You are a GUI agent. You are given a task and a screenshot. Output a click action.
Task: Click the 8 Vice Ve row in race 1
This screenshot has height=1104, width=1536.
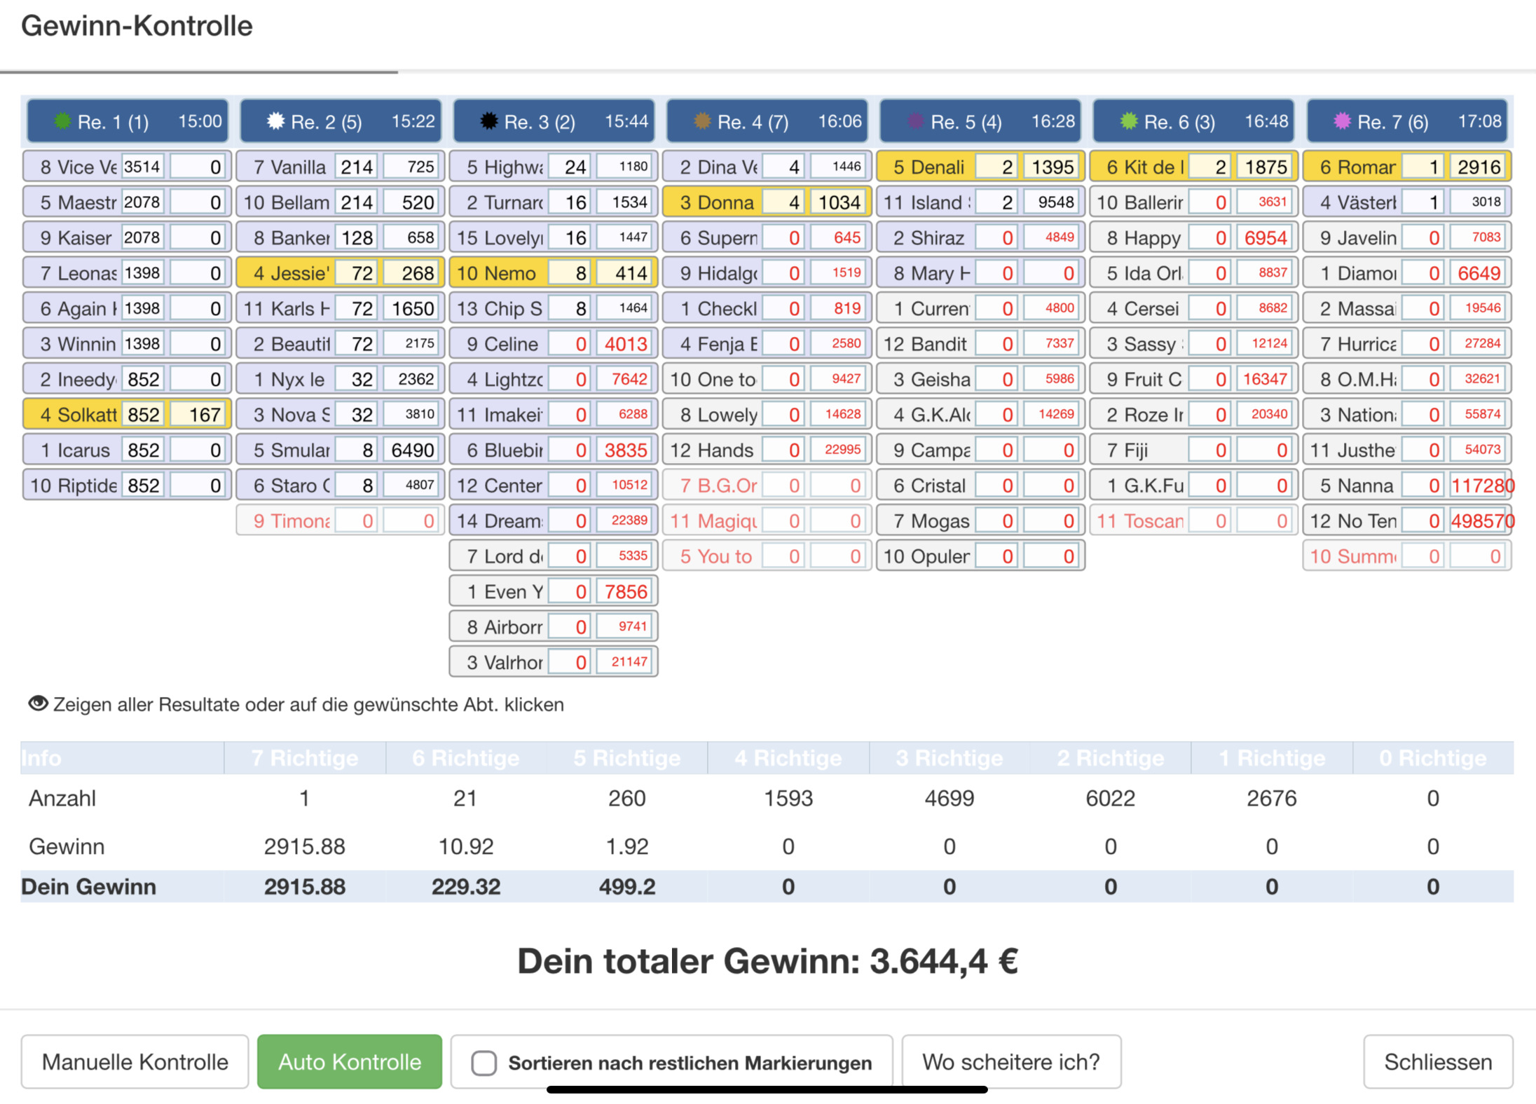(x=127, y=167)
